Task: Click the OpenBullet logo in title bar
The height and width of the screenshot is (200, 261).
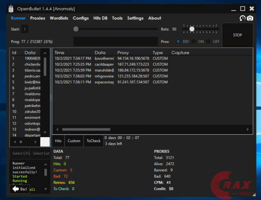Action: (13, 8)
